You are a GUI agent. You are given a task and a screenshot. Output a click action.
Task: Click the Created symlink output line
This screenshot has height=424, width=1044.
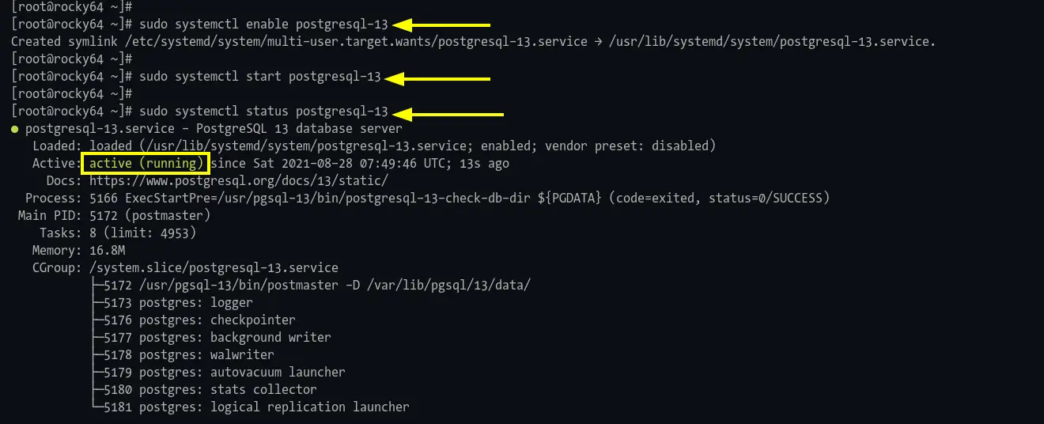(x=473, y=41)
